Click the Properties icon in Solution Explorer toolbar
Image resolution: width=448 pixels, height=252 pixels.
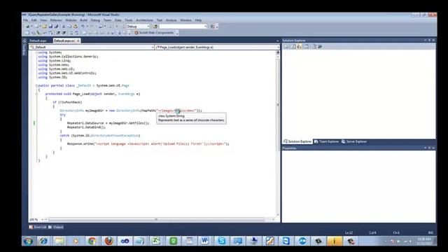pos(286,46)
